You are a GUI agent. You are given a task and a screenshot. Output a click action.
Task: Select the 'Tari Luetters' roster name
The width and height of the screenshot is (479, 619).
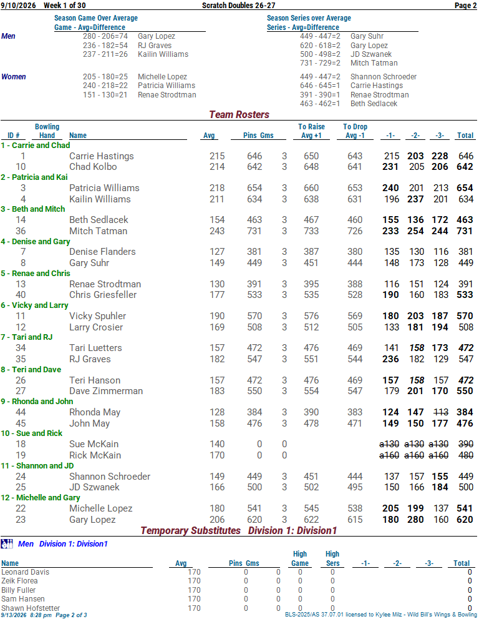95,348
